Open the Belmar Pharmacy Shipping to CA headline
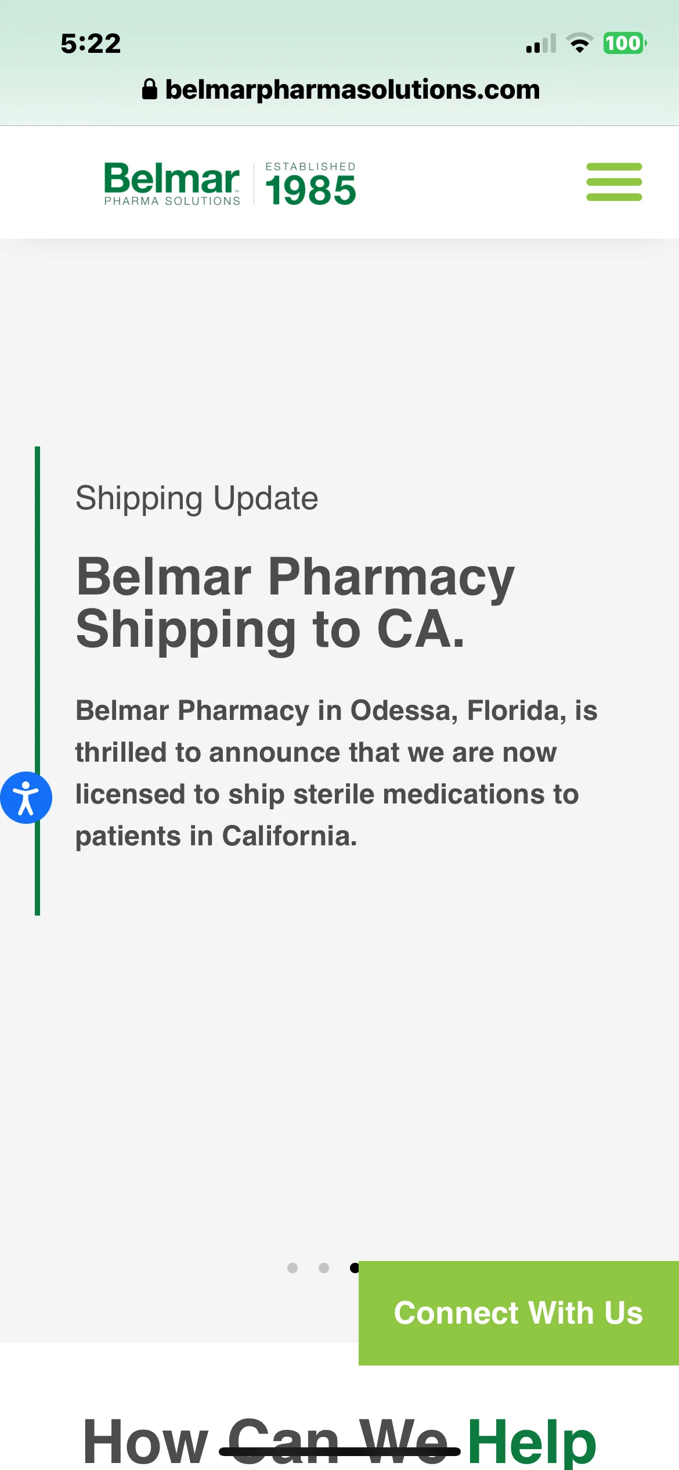Image resolution: width=679 pixels, height=1470 pixels. [x=295, y=603]
